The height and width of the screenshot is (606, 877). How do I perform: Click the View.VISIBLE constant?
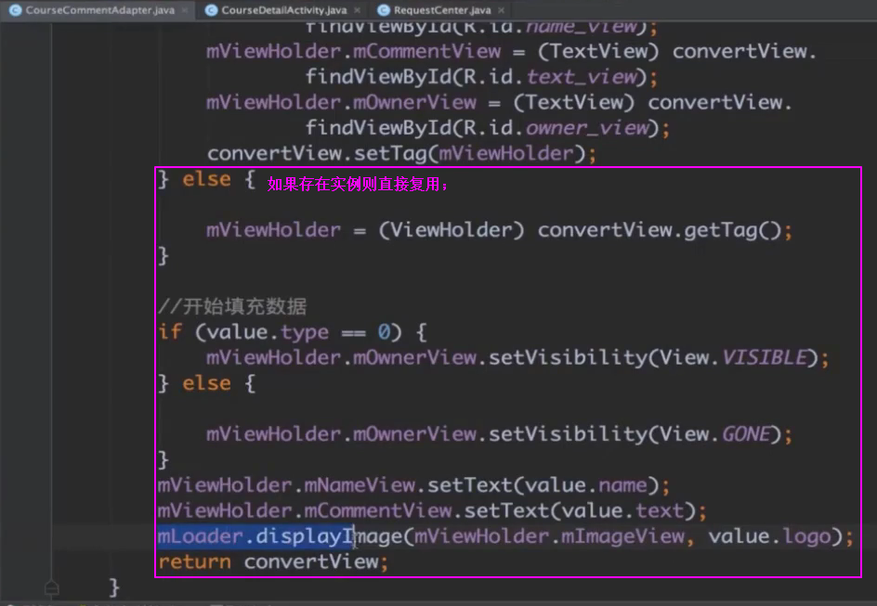[734, 357]
